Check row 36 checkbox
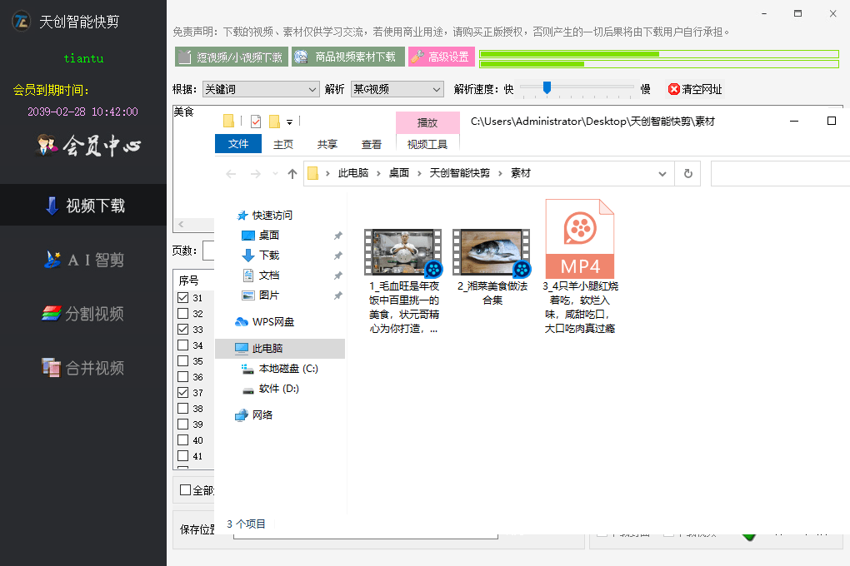Viewport: 850px width, 566px height. [183, 376]
